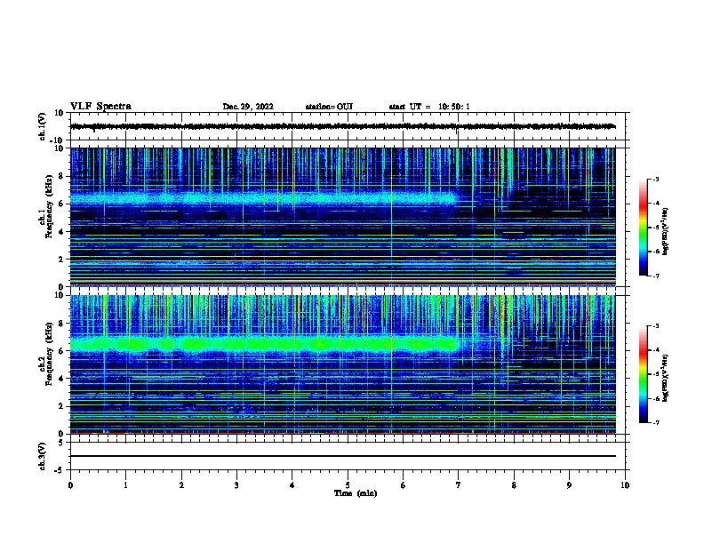
Task: Click time axis tick label "10"
Action: coord(625,485)
